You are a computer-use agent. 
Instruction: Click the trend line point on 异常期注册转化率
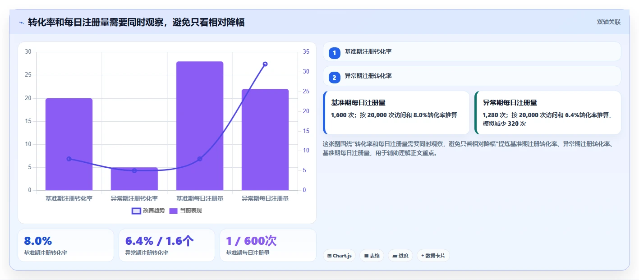[134, 171]
